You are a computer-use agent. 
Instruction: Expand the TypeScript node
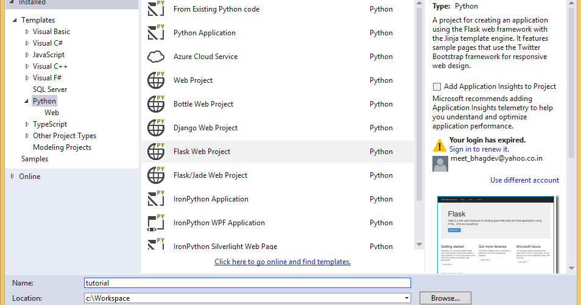[x=27, y=124]
